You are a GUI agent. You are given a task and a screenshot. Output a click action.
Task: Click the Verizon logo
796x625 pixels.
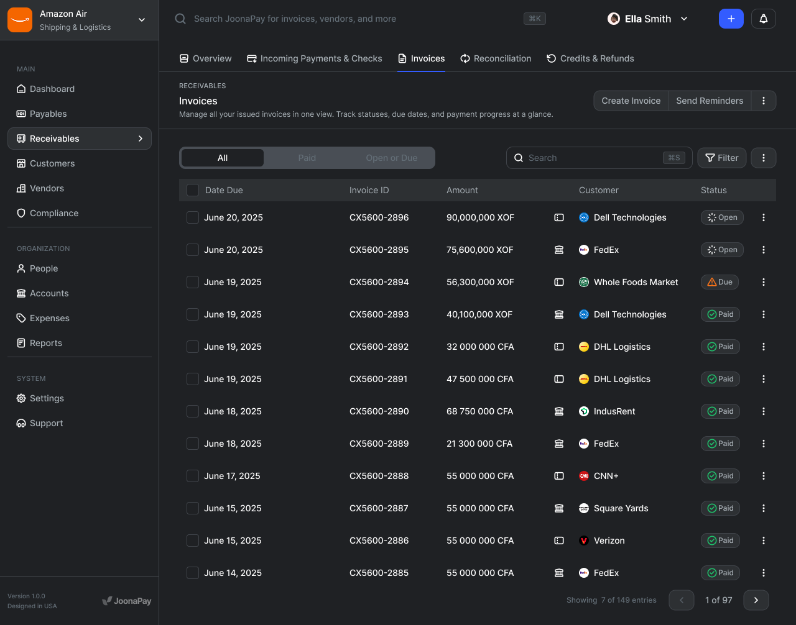click(x=584, y=541)
